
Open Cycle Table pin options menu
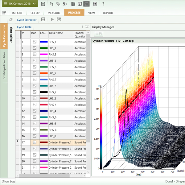tap(82, 27)
